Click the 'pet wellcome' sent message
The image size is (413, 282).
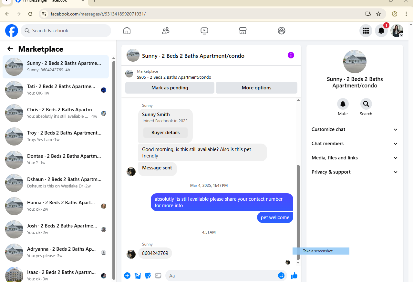click(275, 217)
